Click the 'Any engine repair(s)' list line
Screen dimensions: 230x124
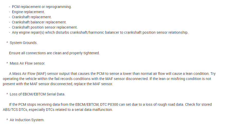[100, 32]
